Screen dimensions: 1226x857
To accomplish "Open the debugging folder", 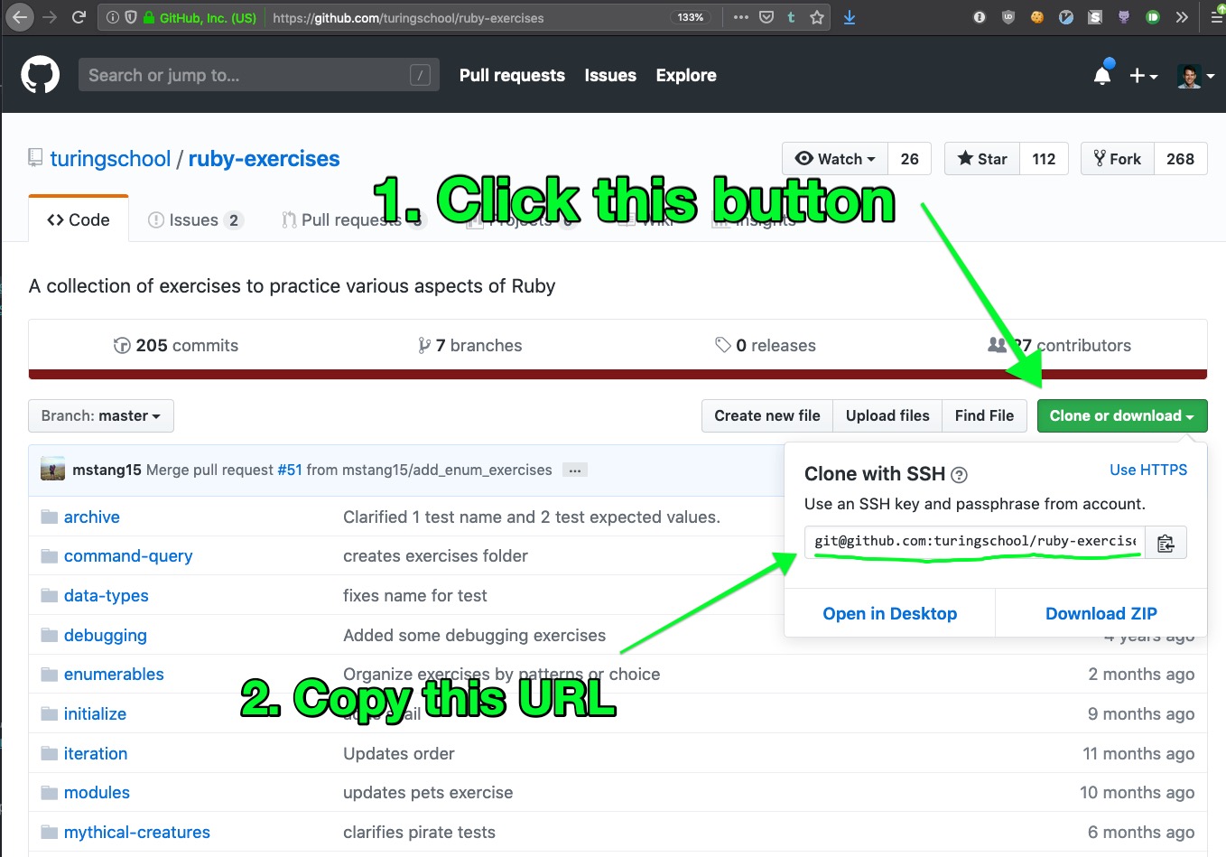I will click(105, 636).
